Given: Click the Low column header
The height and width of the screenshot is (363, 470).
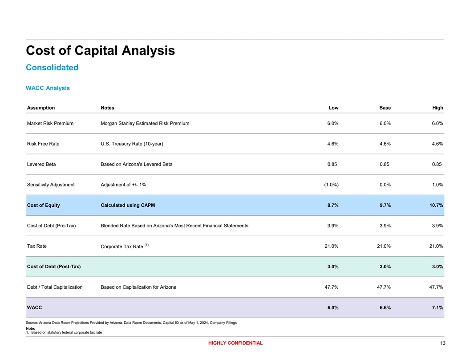Looking at the screenshot, I should coord(333,108).
